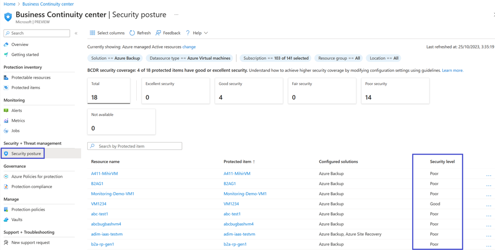Image resolution: width=495 pixels, height=250 pixels.
Task: Click the change link for active resources
Action: (189, 47)
